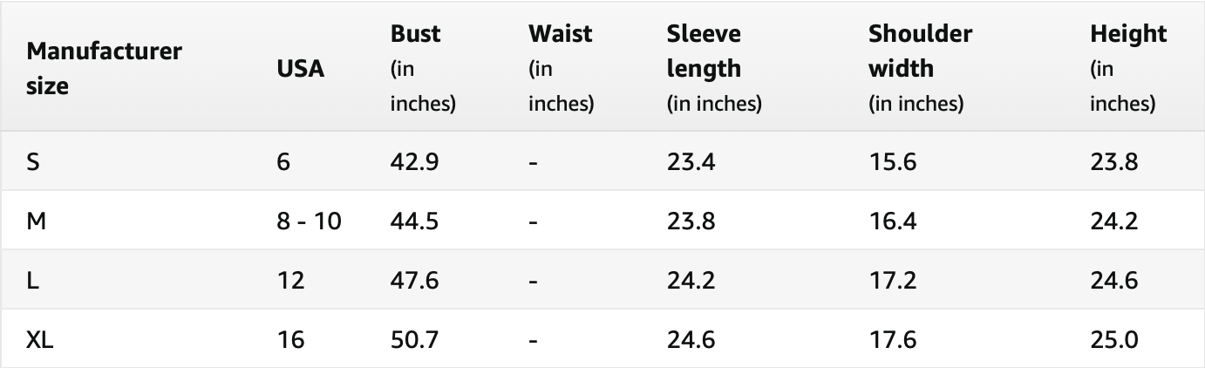Click the Waist (in inches) header
1205x368 pixels.
point(561,69)
